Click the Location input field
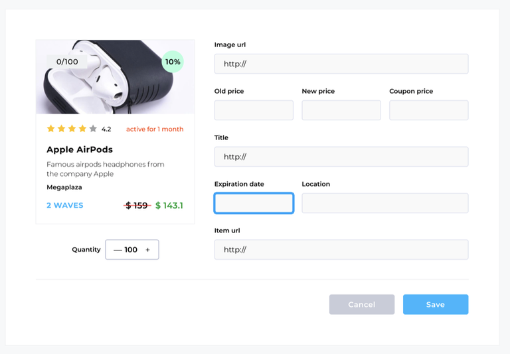Viewport: 510px width, 354px height. (x=384, y=203)
